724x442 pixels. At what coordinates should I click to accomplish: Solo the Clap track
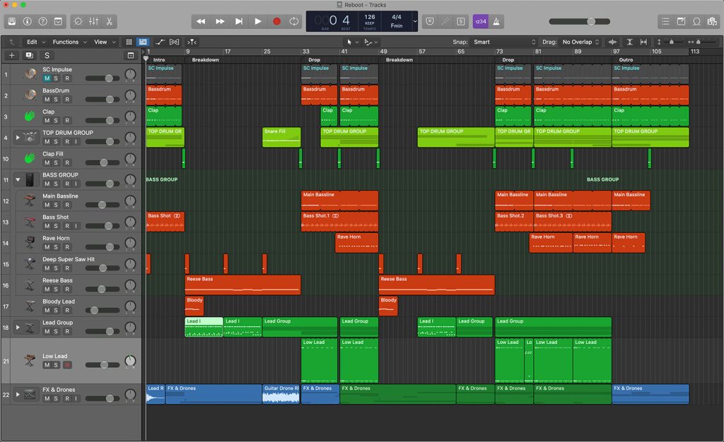55,119
